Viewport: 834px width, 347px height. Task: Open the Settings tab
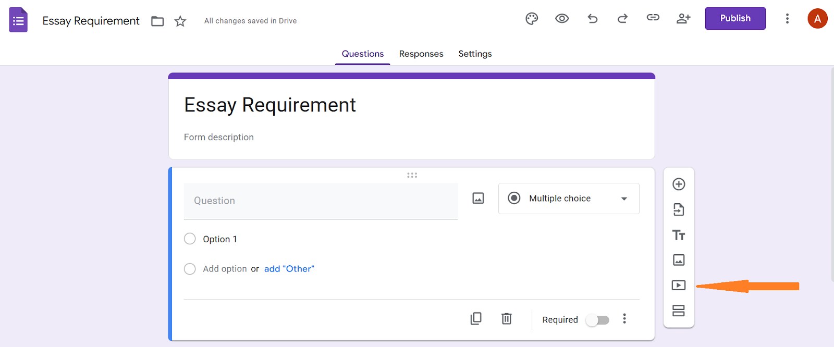coord(475,54)
